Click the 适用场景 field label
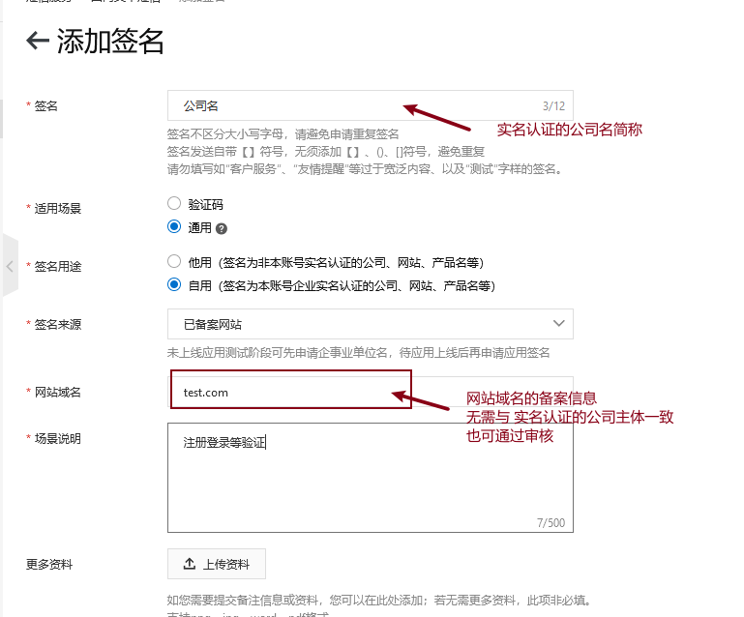Image resolution: width=744 pixels, height=617 pixels. click(57, 208)
